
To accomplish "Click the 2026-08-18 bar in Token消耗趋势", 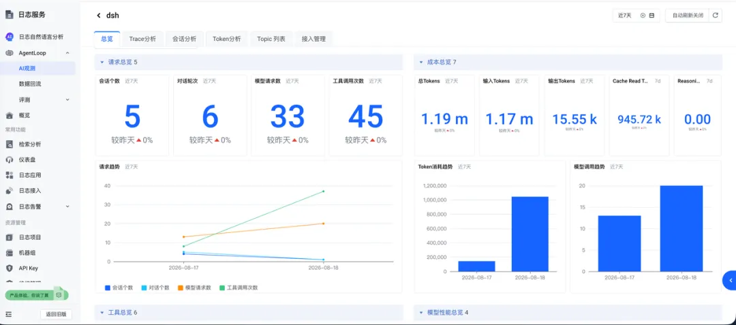I will tap(529, 234).
